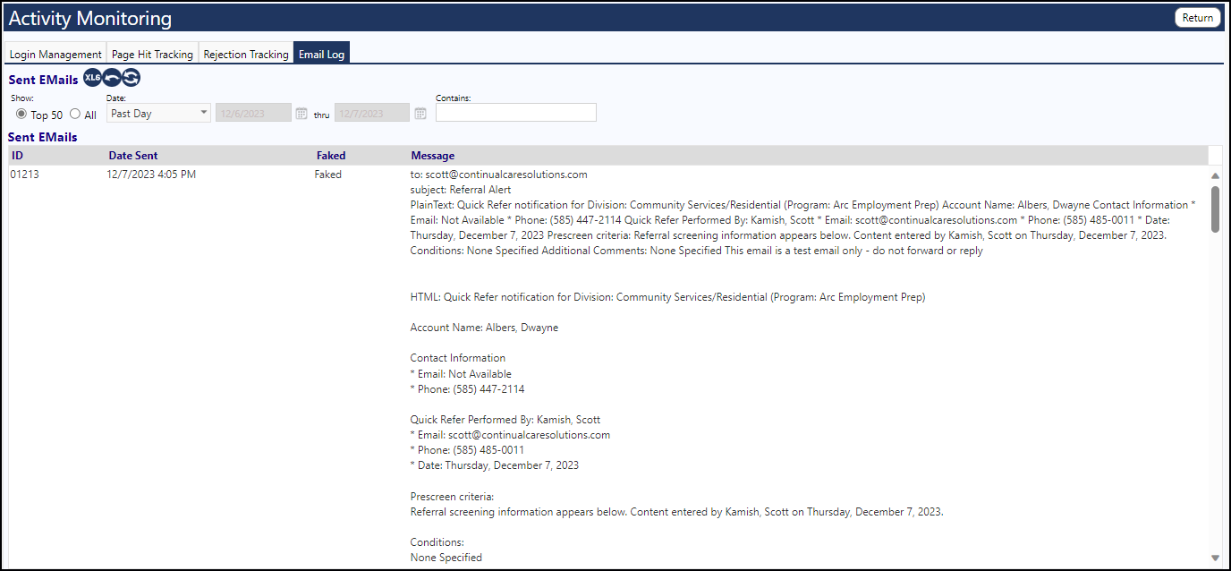1231x571 pixels.
Task: Sort by the ID column header
Action: (x=17, y=156)
